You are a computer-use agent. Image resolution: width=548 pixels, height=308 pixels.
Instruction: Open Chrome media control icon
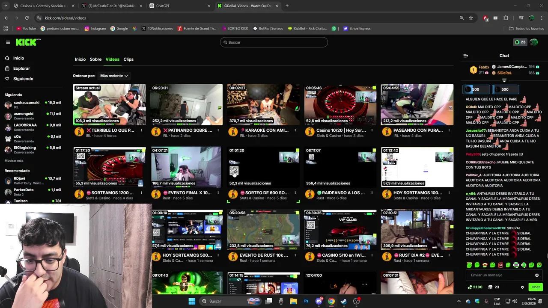pos(521,18)
